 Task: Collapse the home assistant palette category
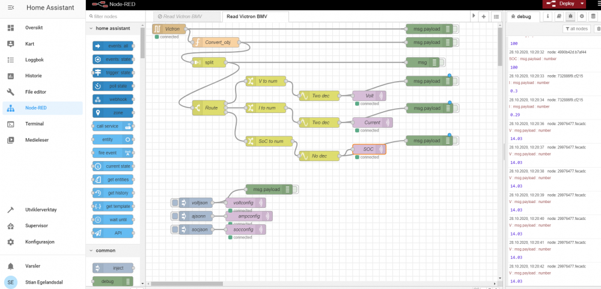click(91, 28)
